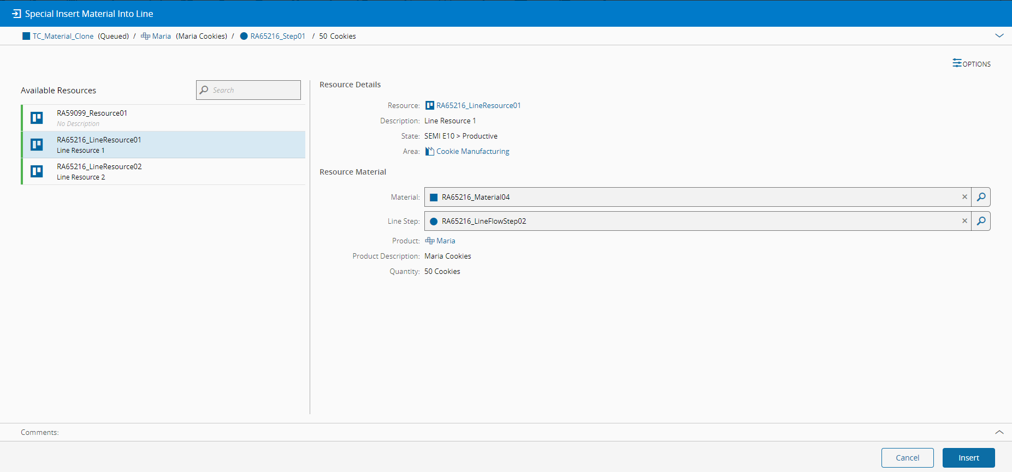Click the Options sliders icon
This screenshot has width=1012, height=472.
(x=957, y=63)
